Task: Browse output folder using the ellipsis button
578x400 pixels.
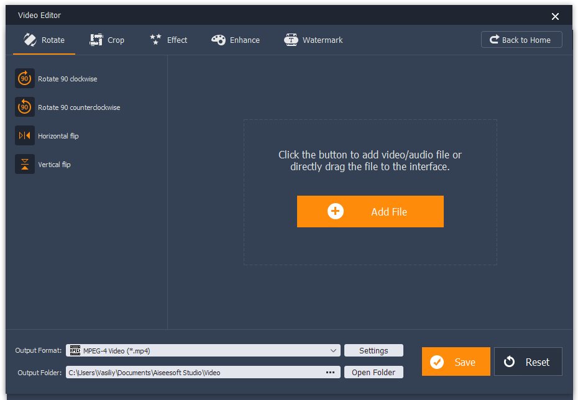Action: pos(330,372)
